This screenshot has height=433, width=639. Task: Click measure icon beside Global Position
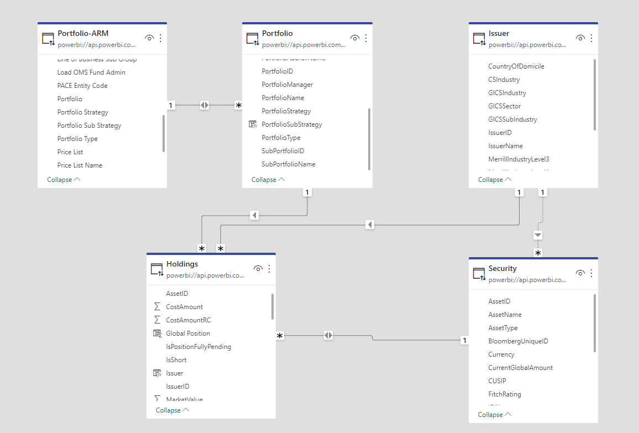coord(157,333)
